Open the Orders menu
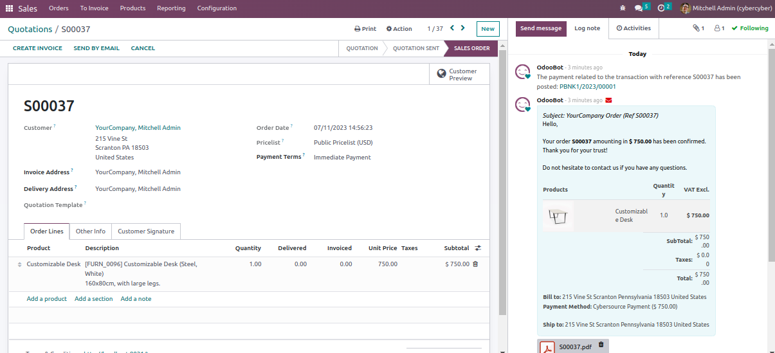 (x=59, y=8)
